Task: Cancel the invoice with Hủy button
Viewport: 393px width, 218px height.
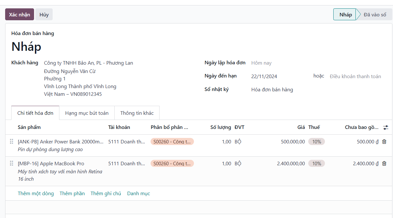Action: 44,14
